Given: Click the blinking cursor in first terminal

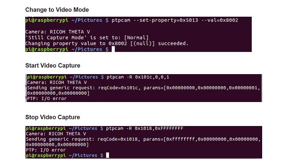Looking at the screenshot, I should (113, 49).
